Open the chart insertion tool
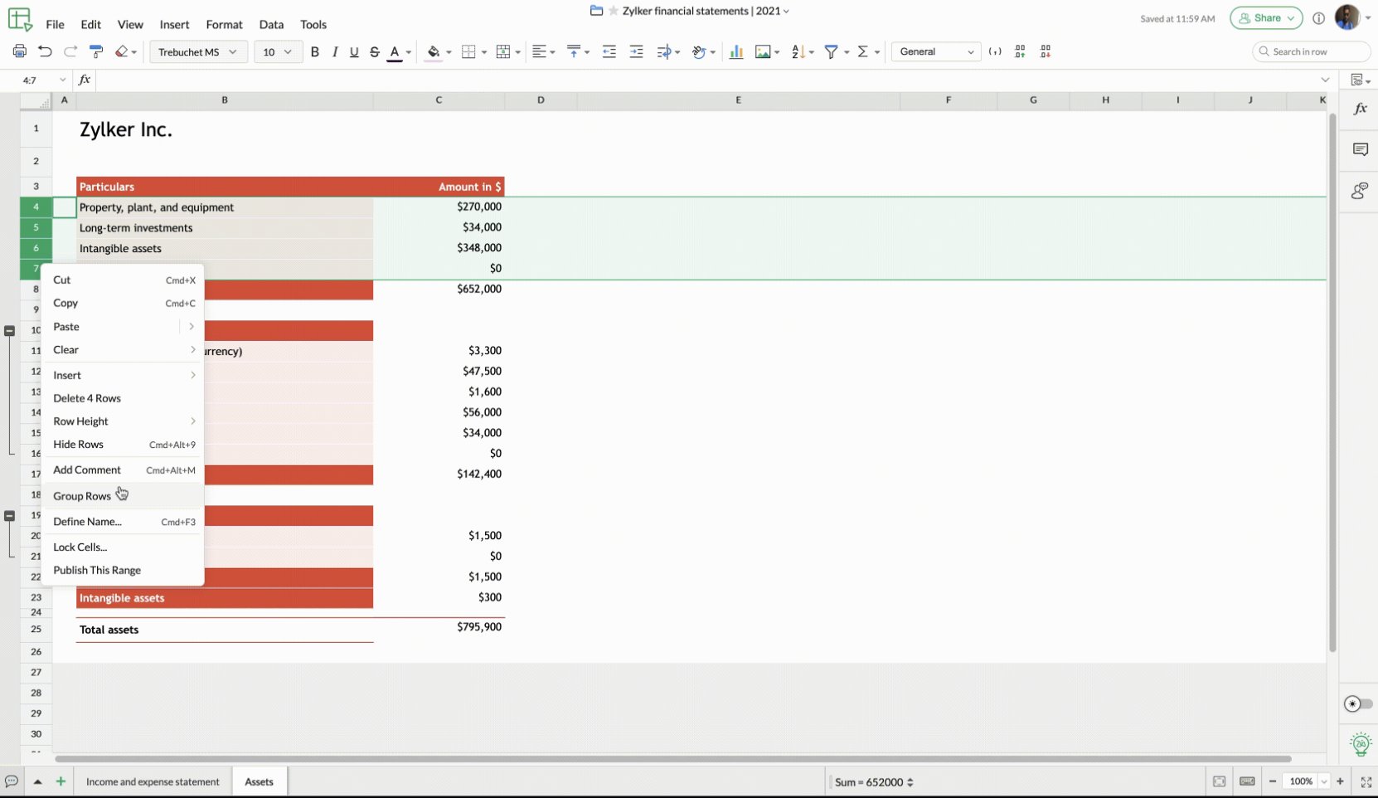Image resolution: width=1378 pixels, height=798 pixels. click(736, 51)
